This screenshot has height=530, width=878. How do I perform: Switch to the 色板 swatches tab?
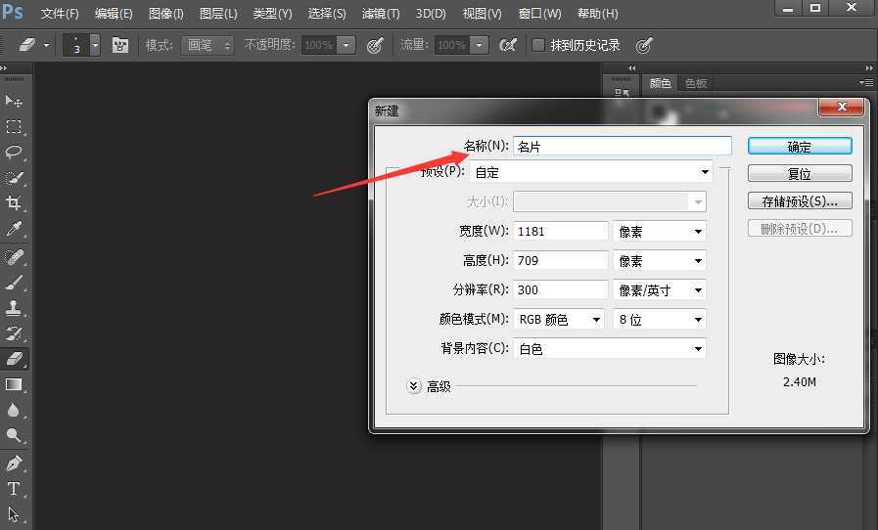[696, 84]
